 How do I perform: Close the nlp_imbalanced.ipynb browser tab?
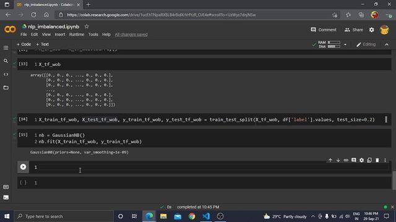pyautogui.click(x=79, y=4)
